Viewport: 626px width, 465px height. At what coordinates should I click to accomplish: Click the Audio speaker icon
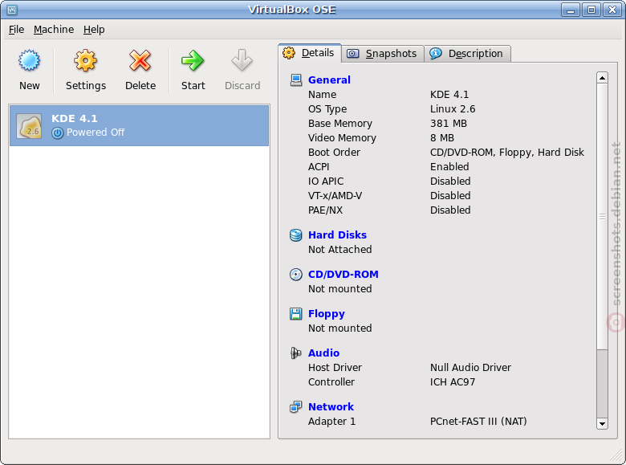296,353
